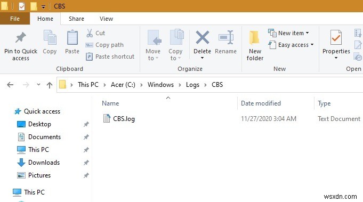The image size is (363, 202).
Task: Click the Forward navigation arrow
Action: click(26, 85)
